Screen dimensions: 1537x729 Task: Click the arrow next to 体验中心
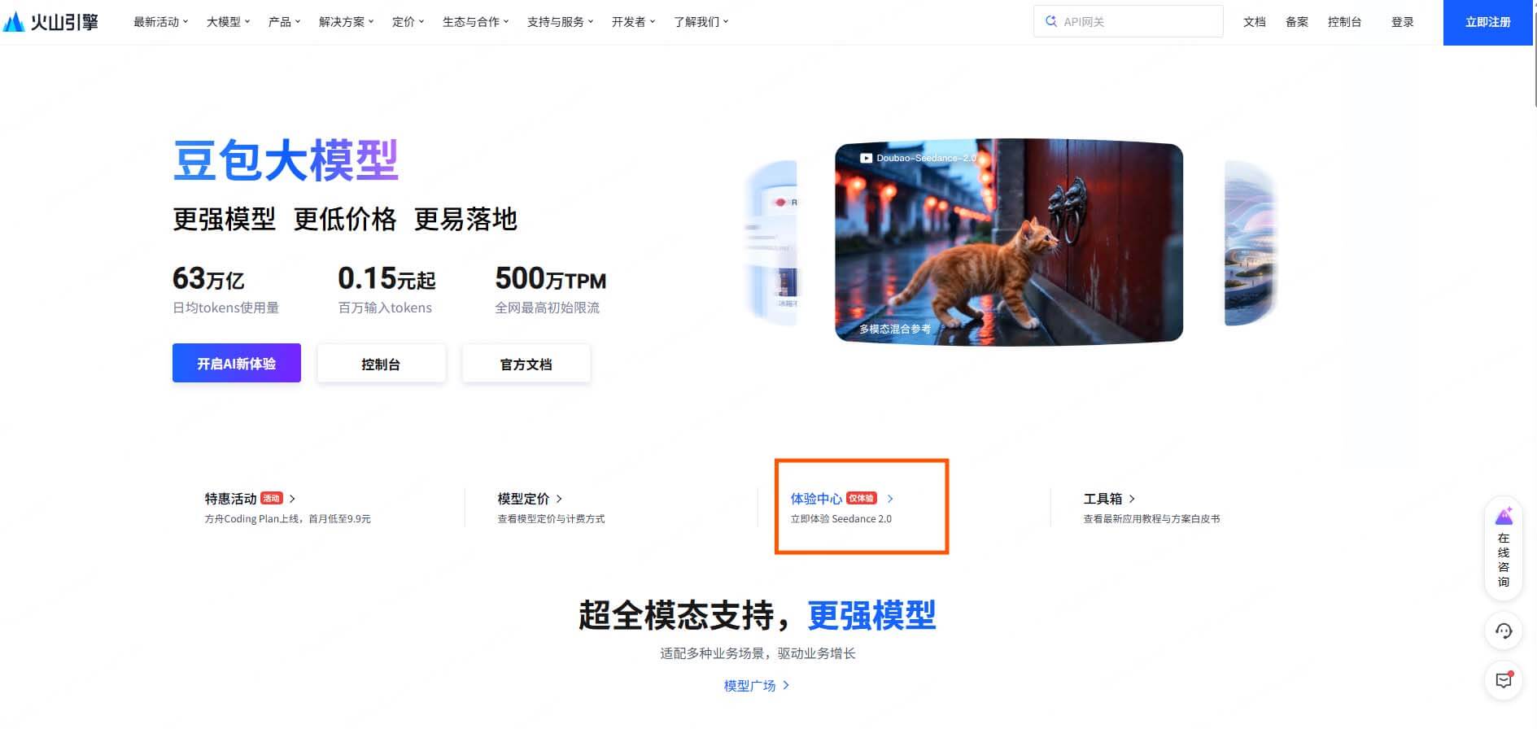click(890, 499)
